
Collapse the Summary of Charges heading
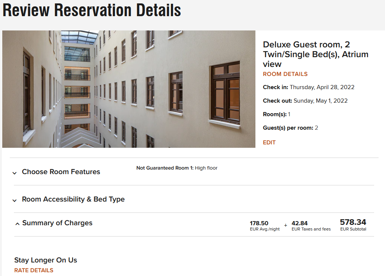click(57, 223)
